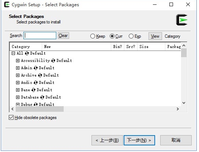This screenshot has width=199, height=152.
Task: Select the Curr radio button
Action: 112,36
